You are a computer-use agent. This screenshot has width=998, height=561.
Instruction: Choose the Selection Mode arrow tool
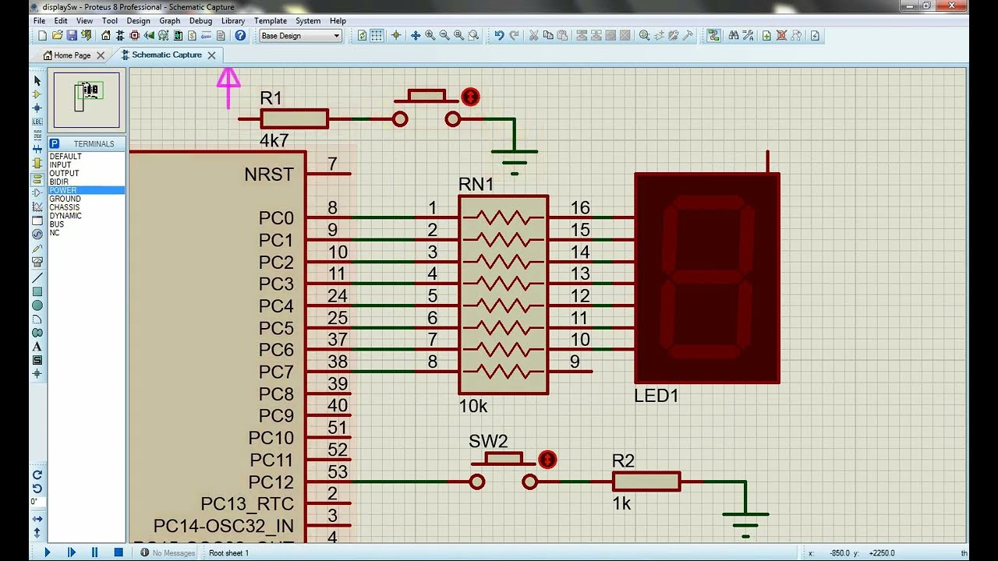(x=37, y=80)
